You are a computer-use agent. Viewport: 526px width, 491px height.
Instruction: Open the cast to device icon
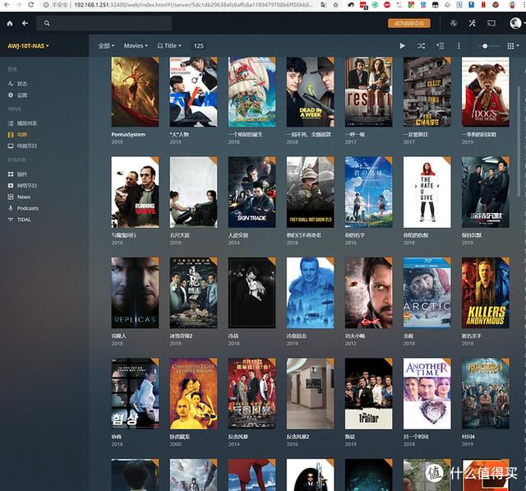click(491, 23)
